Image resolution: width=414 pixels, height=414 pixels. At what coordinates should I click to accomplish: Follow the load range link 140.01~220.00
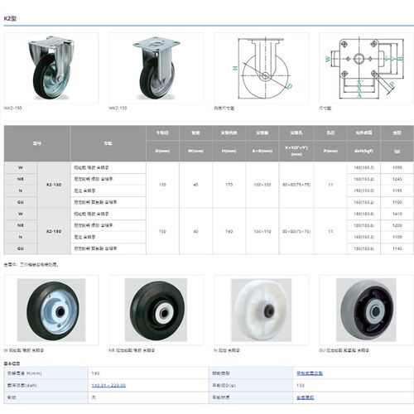click(x=108, y=385)
